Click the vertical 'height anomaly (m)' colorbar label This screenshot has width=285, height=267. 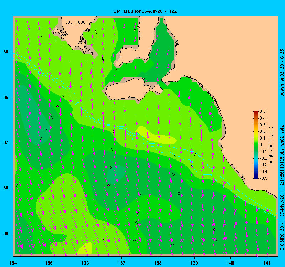pos(271,146)
